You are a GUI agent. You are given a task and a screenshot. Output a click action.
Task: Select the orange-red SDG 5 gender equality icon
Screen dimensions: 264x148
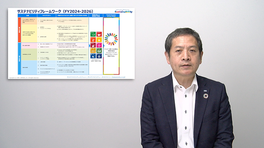[x=93, y=39]
